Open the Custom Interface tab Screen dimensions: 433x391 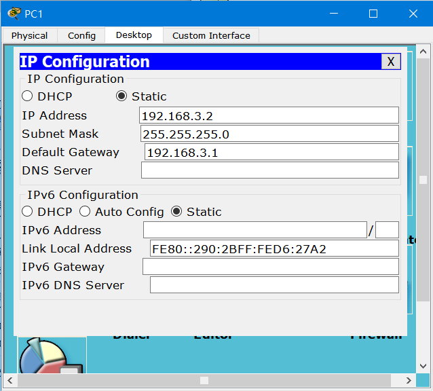click(211, 35)
